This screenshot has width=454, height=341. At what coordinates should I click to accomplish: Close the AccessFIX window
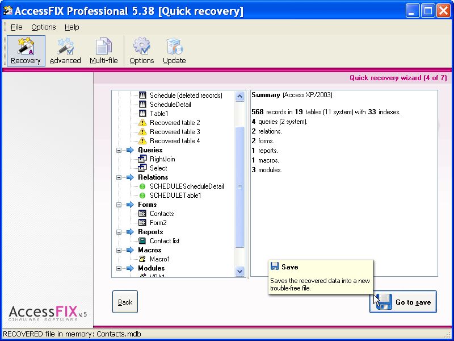coord(443,11)
